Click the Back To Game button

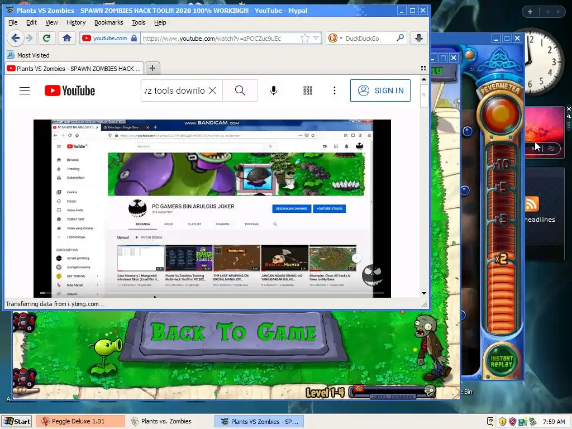pos(233,332)
